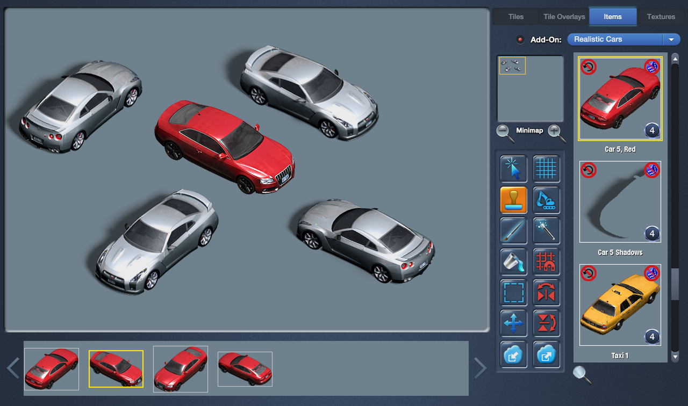Click the cloud import icon
Image resolution: width=688 pixels, height=406 pixels.
tap(513, 354)
